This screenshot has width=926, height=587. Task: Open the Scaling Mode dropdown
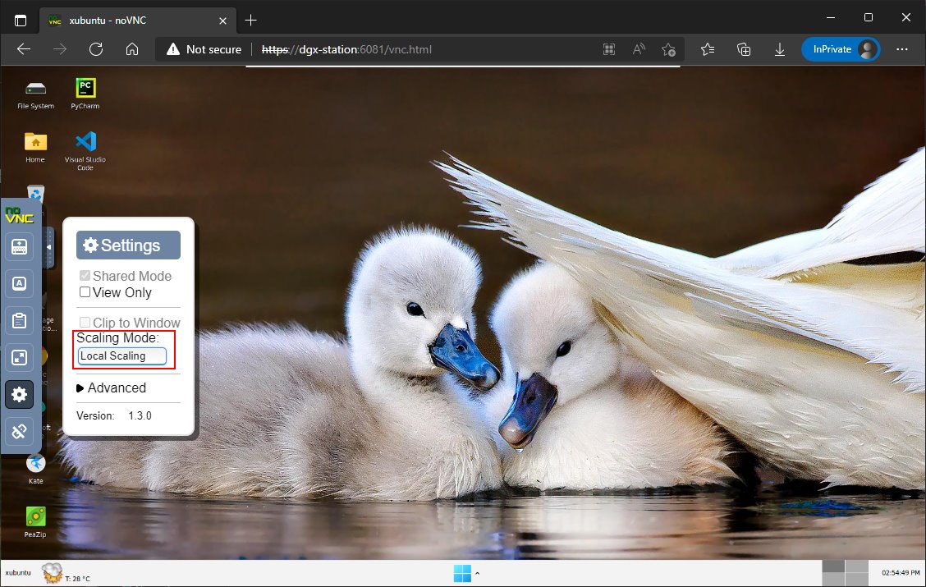122,355
